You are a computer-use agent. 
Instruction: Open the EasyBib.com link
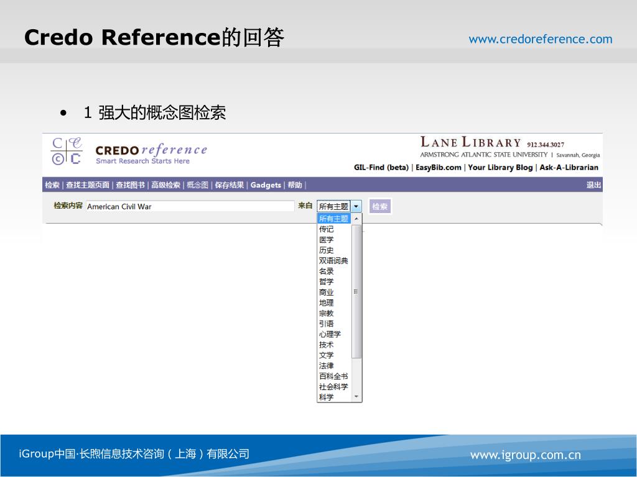(x=439, y=168)
